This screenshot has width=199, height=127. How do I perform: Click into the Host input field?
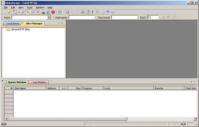coord(30,17)
